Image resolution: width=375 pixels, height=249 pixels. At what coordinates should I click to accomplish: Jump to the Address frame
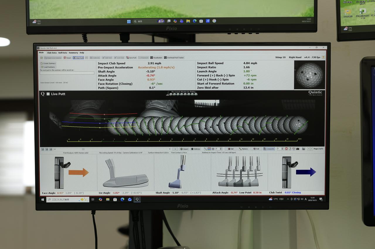[x=195, y=149]
